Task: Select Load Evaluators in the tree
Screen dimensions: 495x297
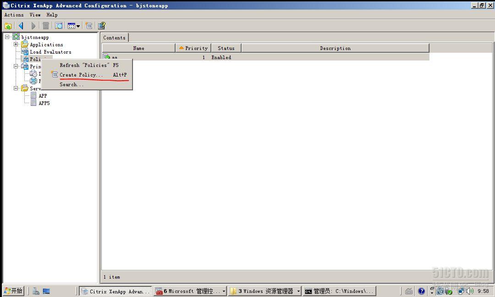Action: pos(50,52)
